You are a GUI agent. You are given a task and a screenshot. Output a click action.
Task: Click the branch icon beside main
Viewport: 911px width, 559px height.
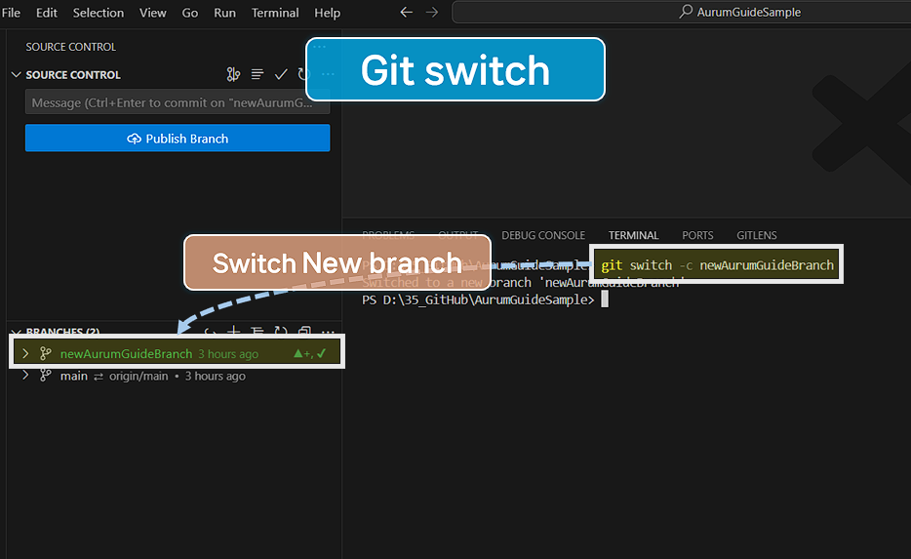click(x=45, y=376)
